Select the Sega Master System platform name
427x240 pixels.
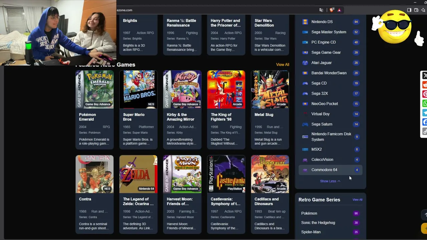(x=329, y=32)
